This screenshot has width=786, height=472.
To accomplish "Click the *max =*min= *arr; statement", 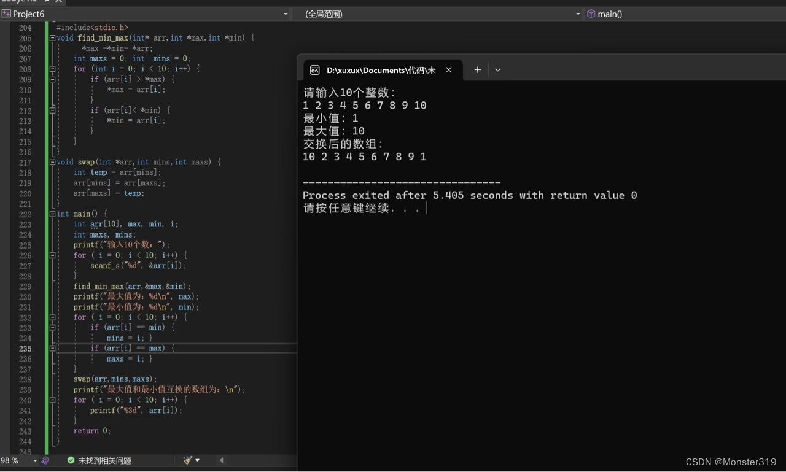I will click(x=117, y=48).
